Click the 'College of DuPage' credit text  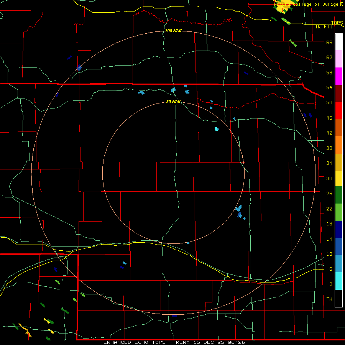316,4
